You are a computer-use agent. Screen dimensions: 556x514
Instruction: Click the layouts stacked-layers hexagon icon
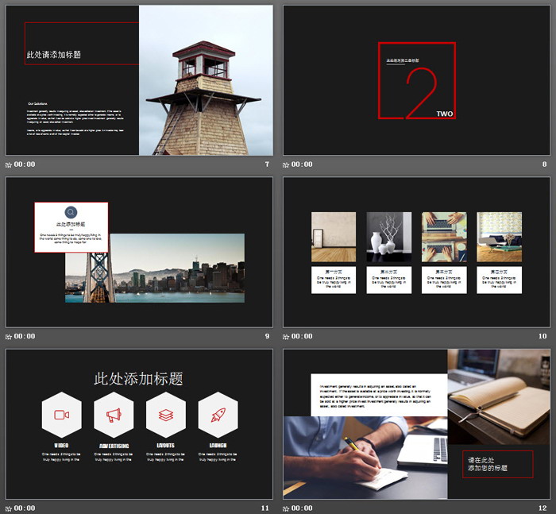[x=165, y=414]
